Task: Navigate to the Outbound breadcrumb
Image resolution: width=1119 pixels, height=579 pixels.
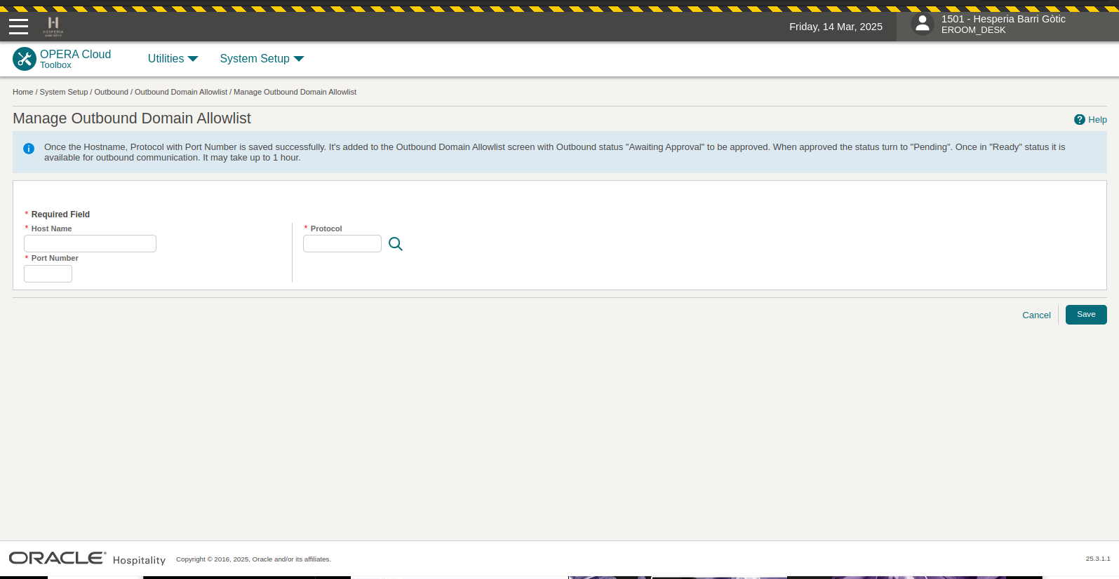Action: point(111,92)
